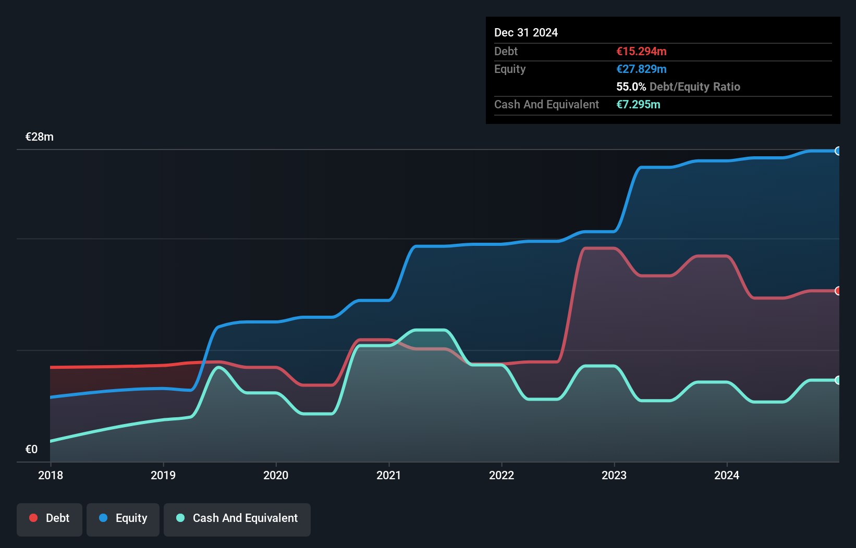Click the €0 y-axis label

click(x=31, y=449)
